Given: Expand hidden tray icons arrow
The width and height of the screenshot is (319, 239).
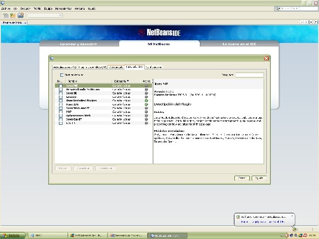Looking at the screenshot, I should (x=286, y=235).
